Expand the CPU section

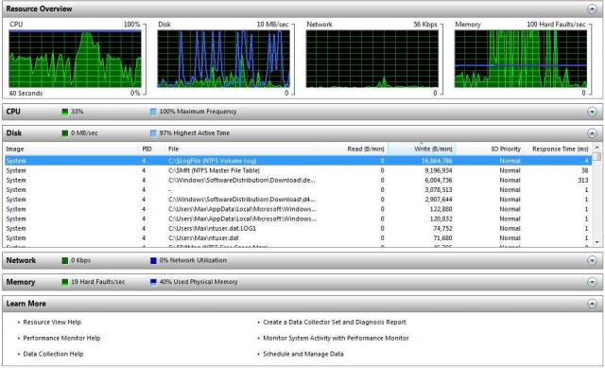(592, 112)
